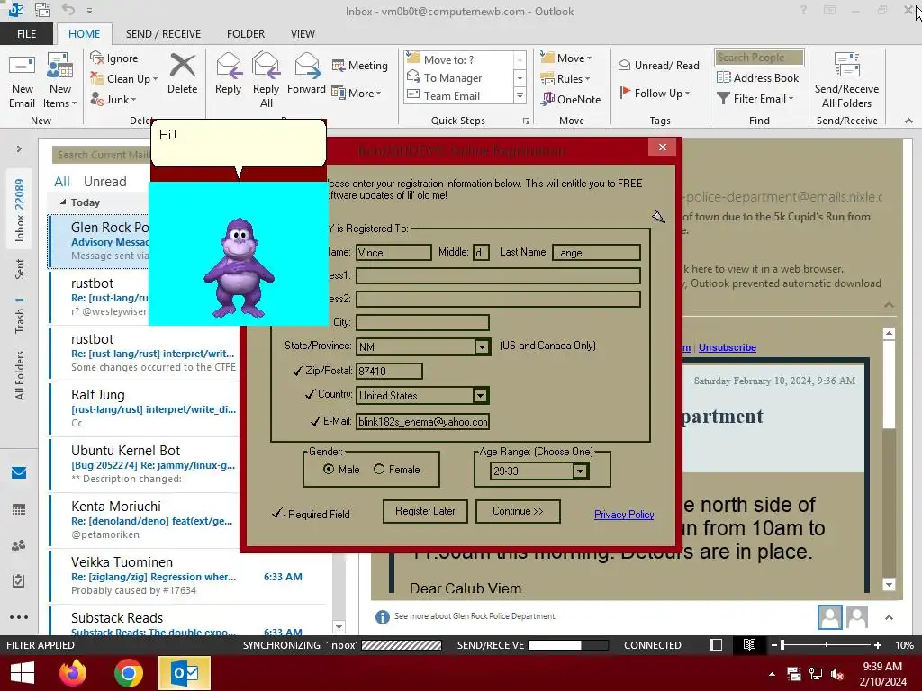This screenshot has height=691, width=922.
Task: Switch to Reading view in status bar
Action: pyautogui.click(x=749, y=645)
